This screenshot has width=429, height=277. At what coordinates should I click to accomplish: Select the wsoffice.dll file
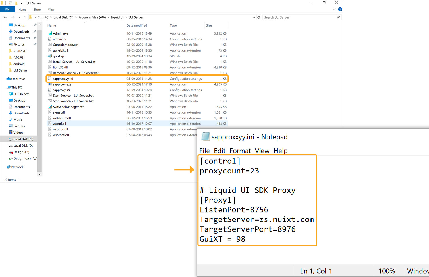[x=61, y=135]
